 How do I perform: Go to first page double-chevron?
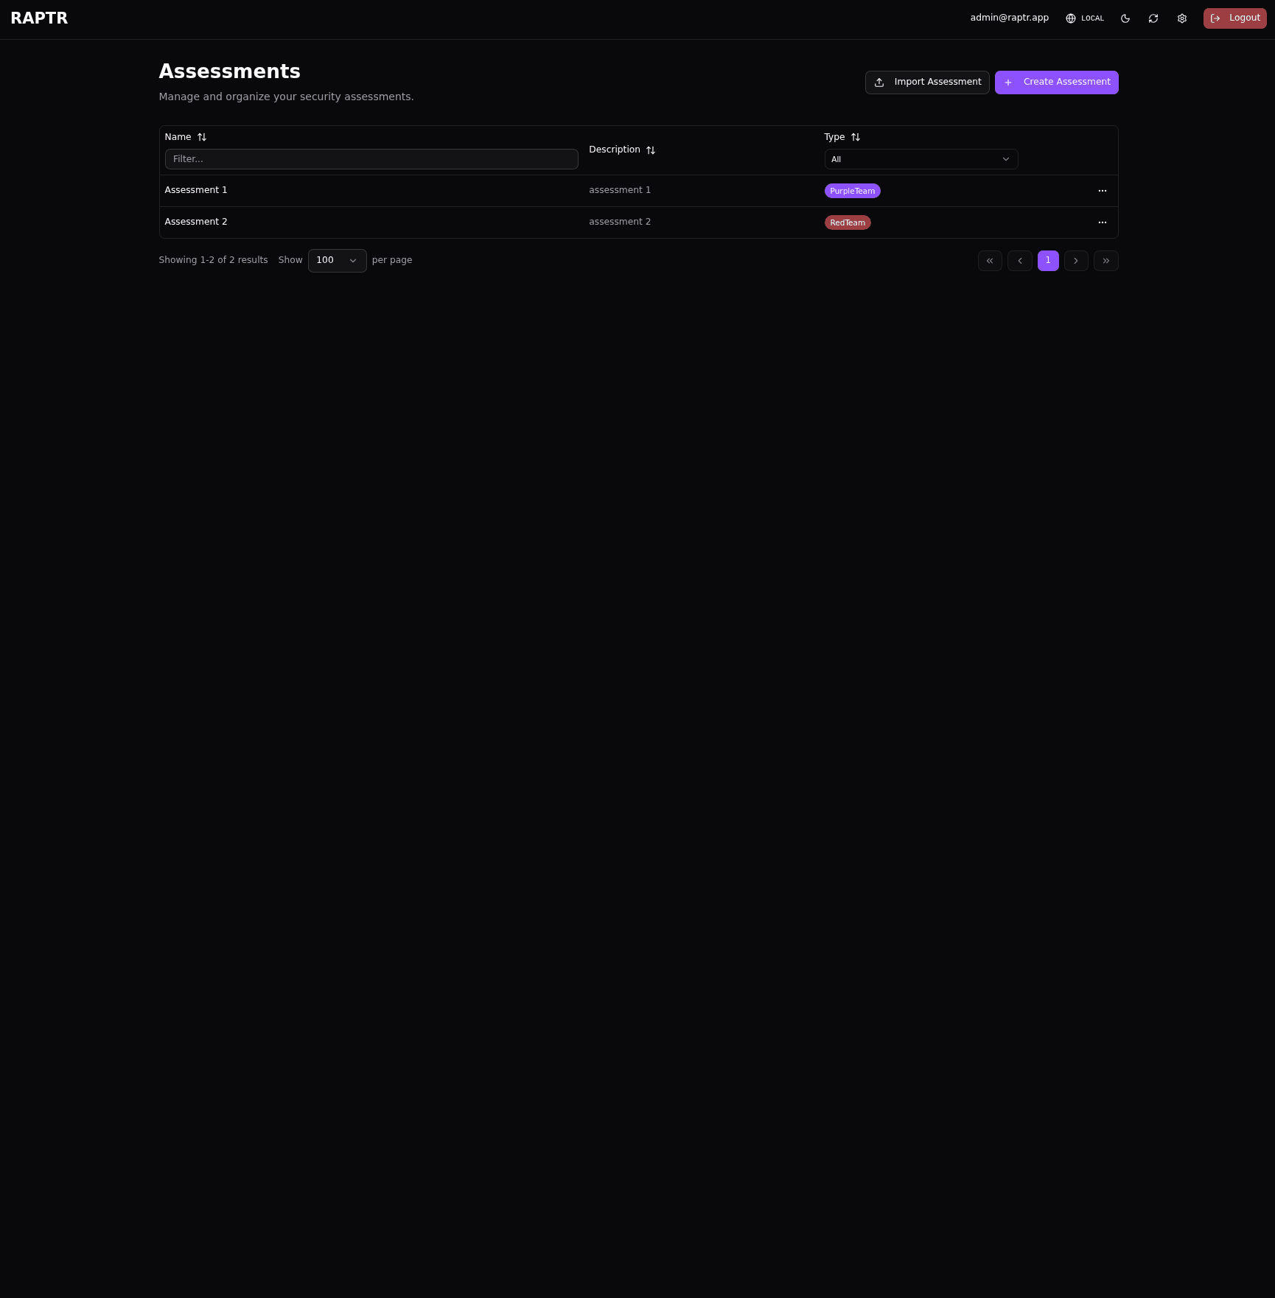pyautogui.click(x=990, y=261)
